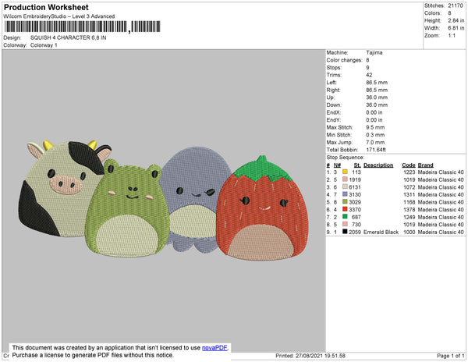
Task: Click the code '1000' in stop row 9
Action: [409, 232]
